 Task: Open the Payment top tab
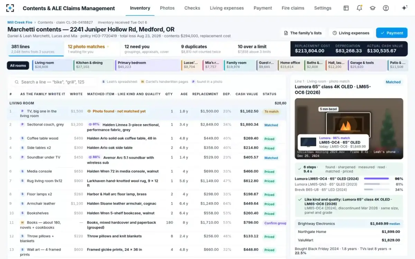[263, 8]
